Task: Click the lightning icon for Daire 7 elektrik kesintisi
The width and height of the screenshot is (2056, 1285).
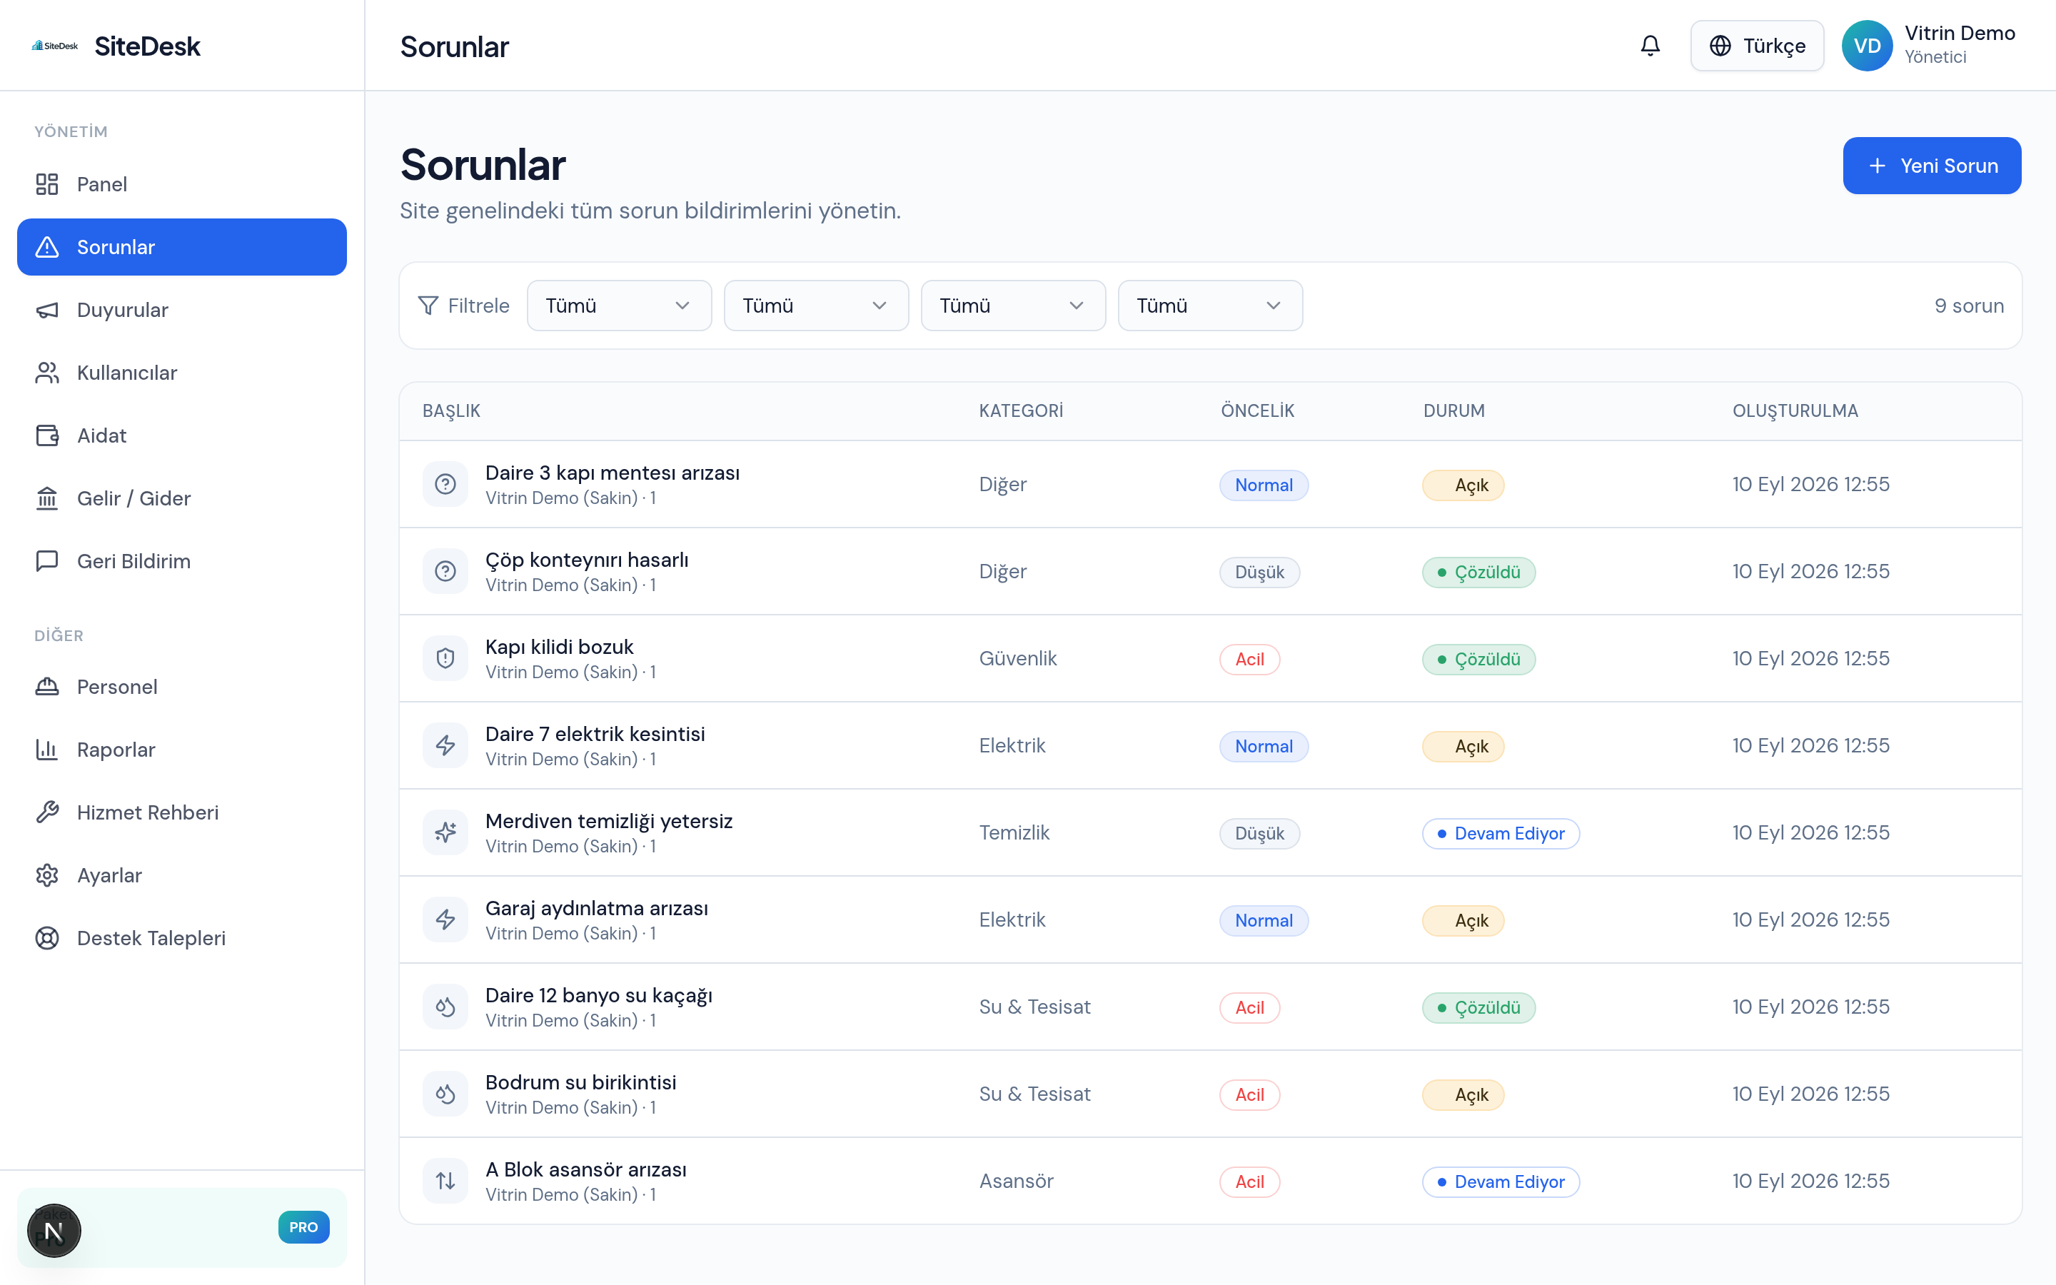Action: (445, 745)
